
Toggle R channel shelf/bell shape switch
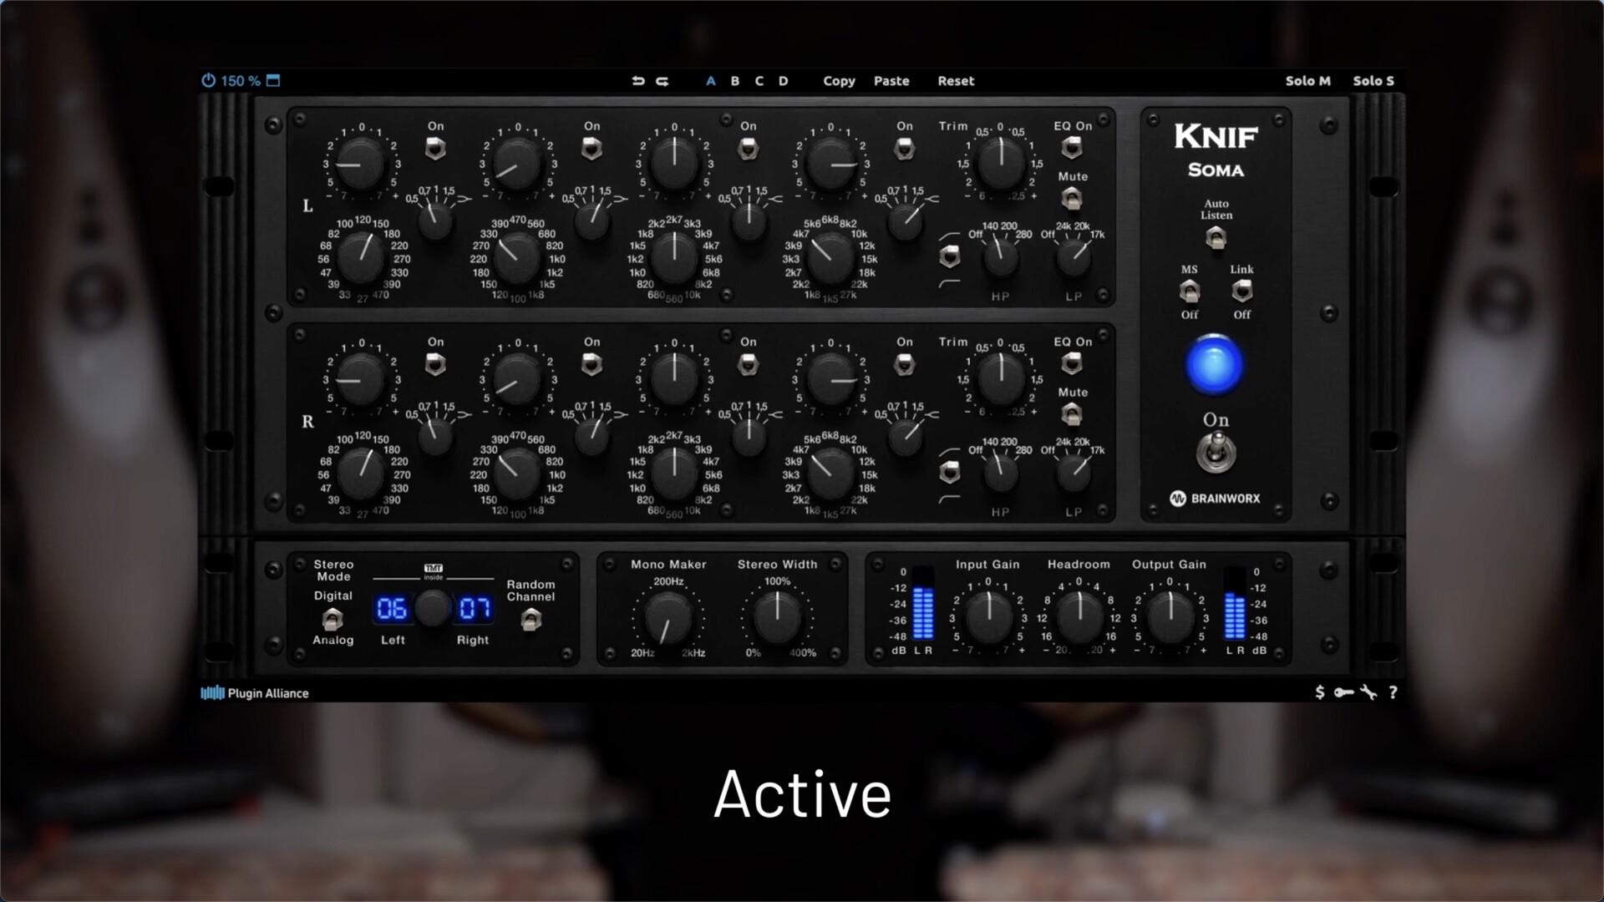click(x=949, y=473)
